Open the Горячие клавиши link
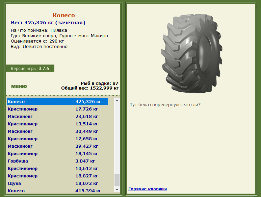Viewport: 261px width, 197px height. (148, 189)
